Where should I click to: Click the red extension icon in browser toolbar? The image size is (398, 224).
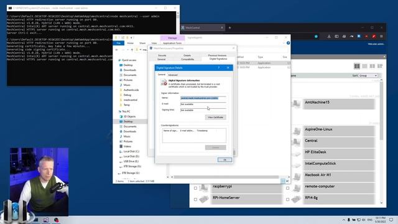coord(374,36)
